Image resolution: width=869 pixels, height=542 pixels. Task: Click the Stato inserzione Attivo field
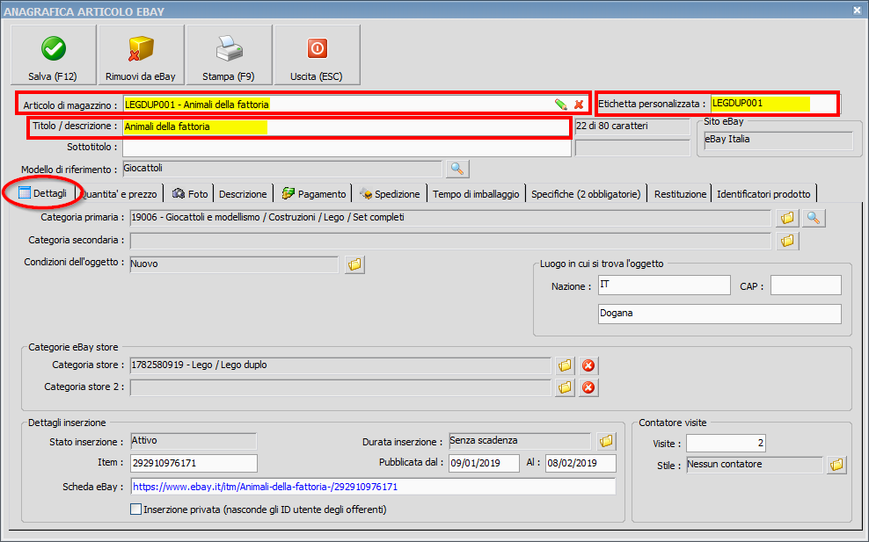(194, 441)
